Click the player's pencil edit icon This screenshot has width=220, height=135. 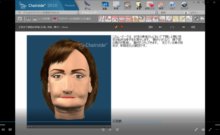tap(196, 129)
